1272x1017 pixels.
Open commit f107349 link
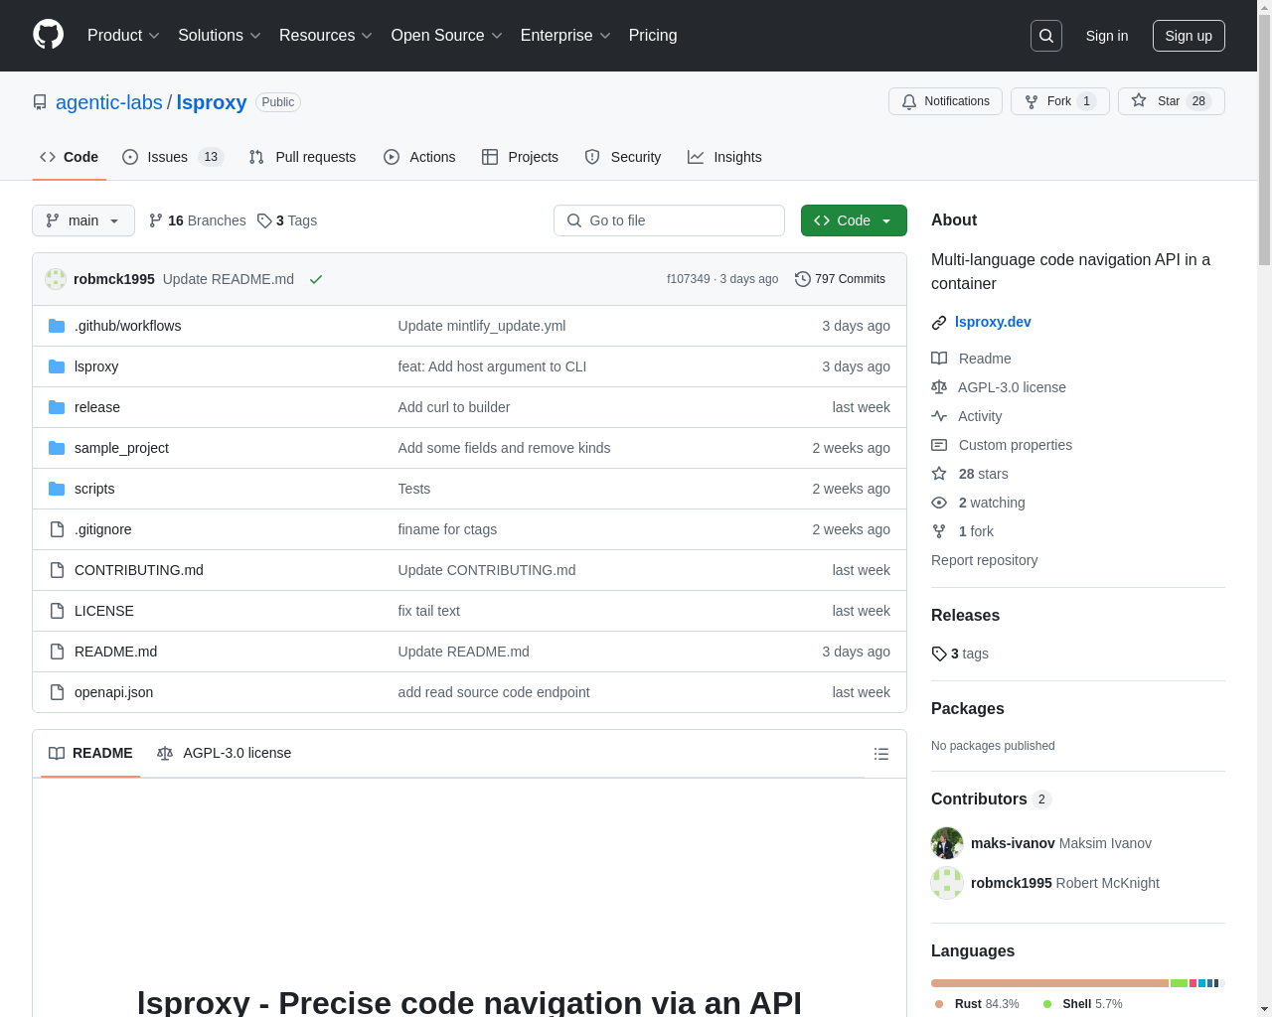point(688,279)
